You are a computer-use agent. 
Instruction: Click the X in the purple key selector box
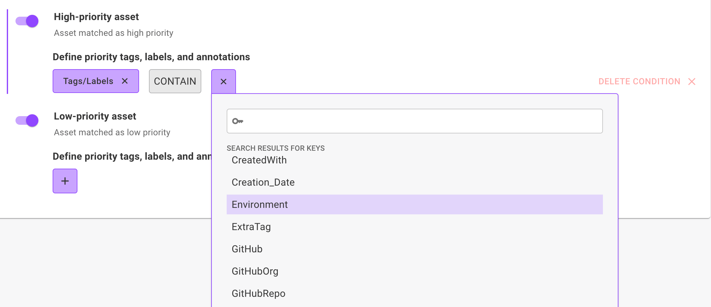[x=224, y=82]
